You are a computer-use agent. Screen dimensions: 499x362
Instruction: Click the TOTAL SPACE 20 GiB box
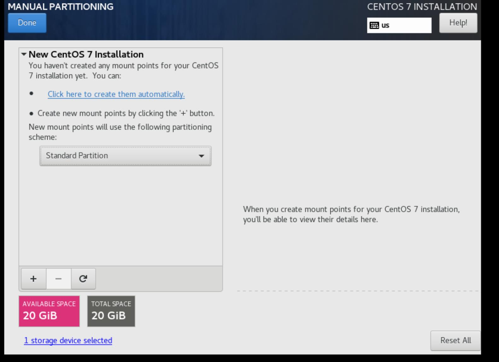[x=111, y=311]
